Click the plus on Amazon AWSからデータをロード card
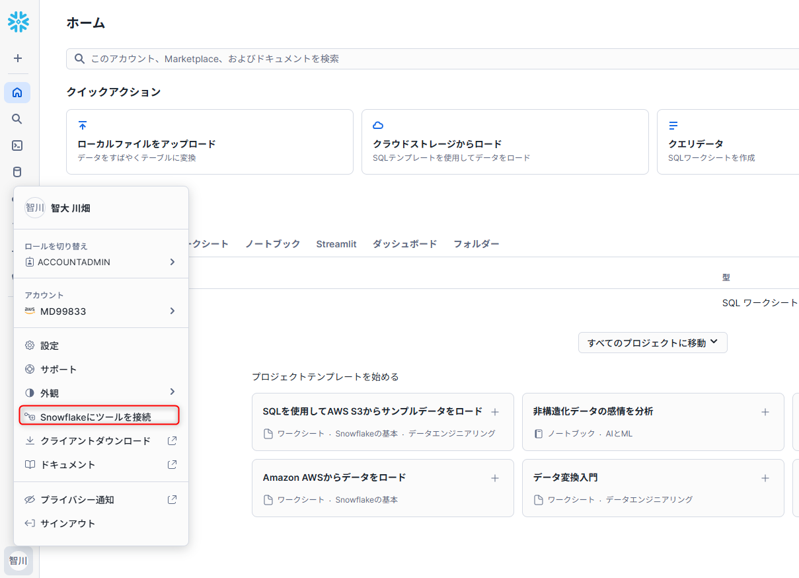799x578 pixels. [495, 478]
